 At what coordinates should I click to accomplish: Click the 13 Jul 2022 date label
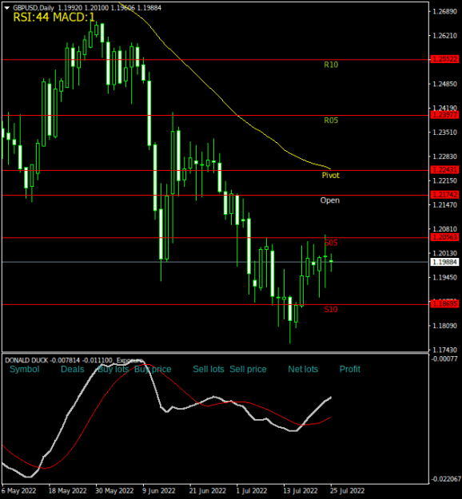point(301,491)
